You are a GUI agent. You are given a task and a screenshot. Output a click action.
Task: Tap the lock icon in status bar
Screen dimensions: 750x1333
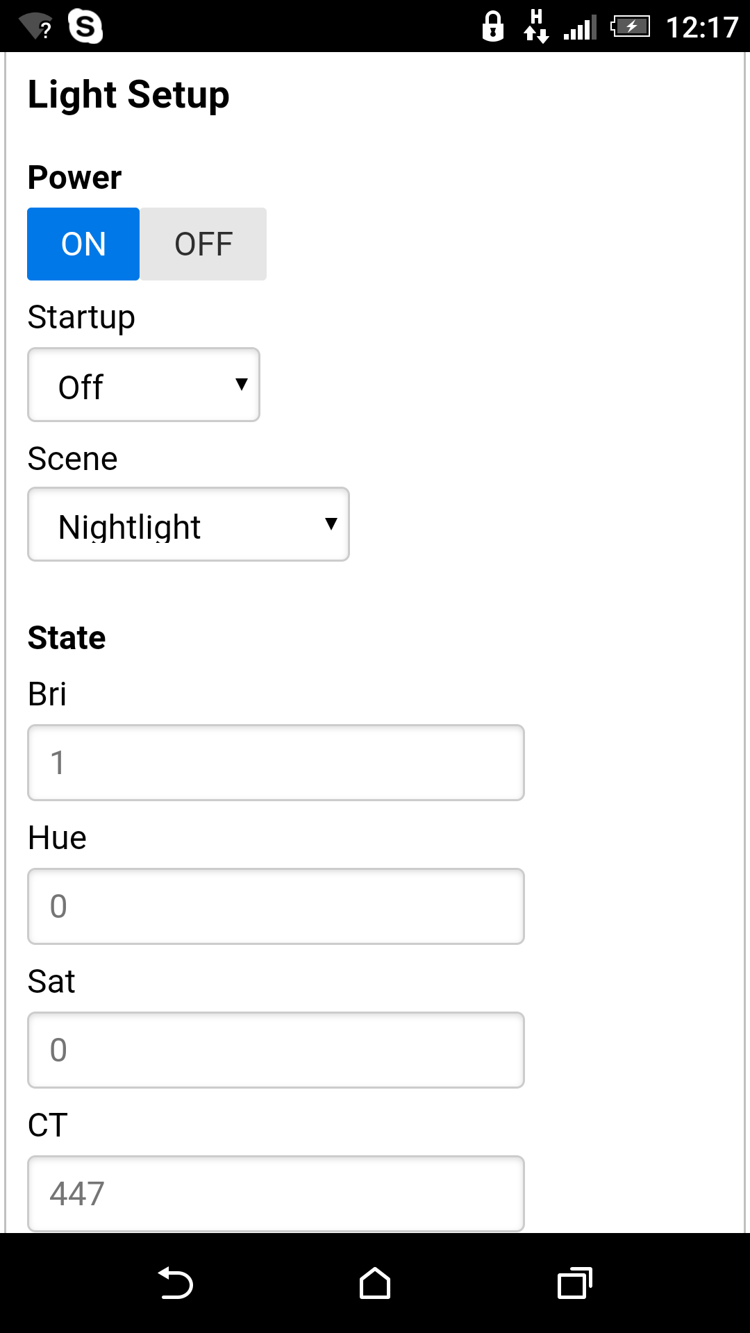pyautogui.click(x=493, y=27)
